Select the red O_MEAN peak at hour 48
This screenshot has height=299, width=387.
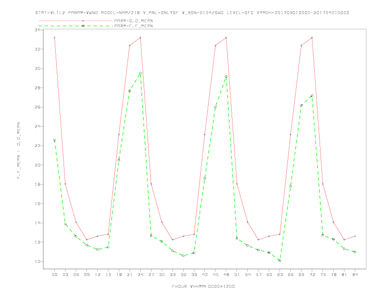226,38
